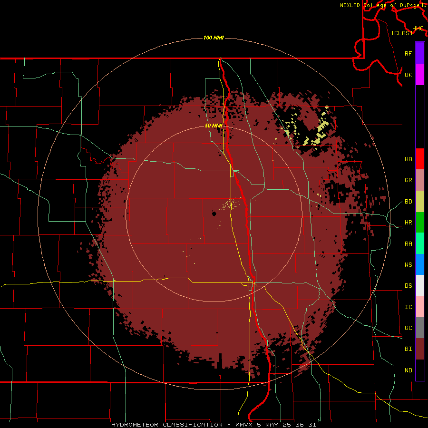Click the UK magenta legend swatch
Viewport: 428px width, 428px height.
coord(420,75)
